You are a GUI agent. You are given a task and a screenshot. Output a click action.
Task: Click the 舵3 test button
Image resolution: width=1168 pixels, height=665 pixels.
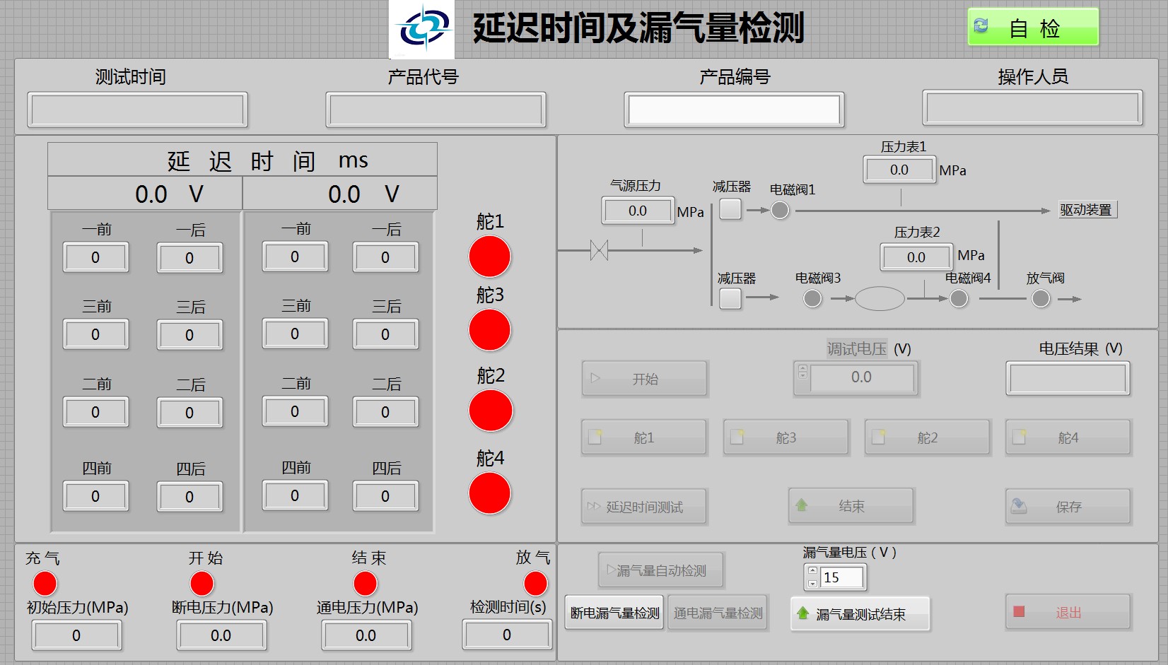pyautogui.click(x=786, y=437)
